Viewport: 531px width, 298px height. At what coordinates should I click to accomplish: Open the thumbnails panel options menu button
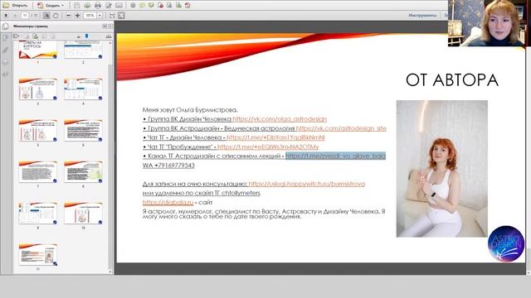(x=105, y=26)
